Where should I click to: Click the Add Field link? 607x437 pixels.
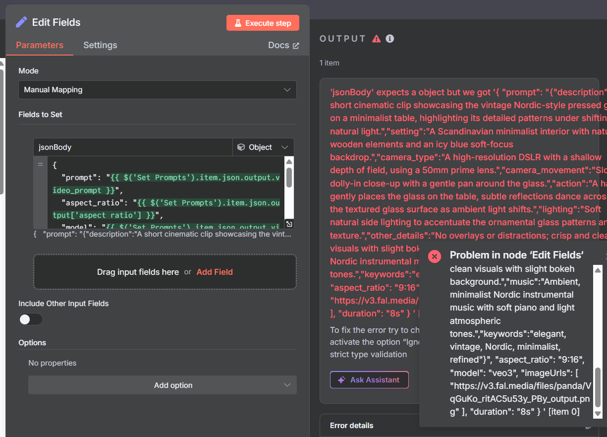[215, 272]
